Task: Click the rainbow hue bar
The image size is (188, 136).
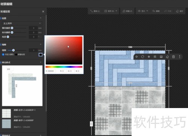Action: (64, 67)
